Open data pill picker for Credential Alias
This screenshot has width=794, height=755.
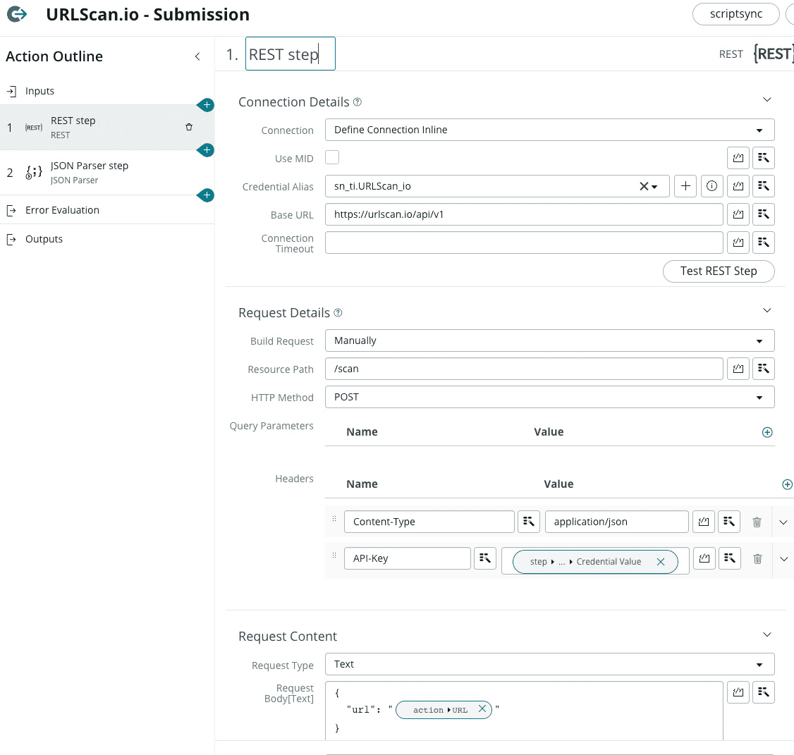[764, 186]
